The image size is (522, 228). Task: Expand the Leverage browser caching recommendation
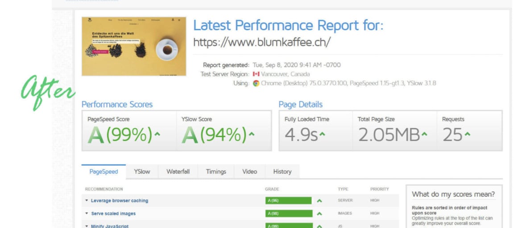click(x=87, y=201)
